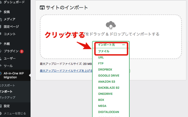The image size is (188, 117).
Task: Select BACKBLAZE B2 as import source
Action: click(x=109, y=88)
